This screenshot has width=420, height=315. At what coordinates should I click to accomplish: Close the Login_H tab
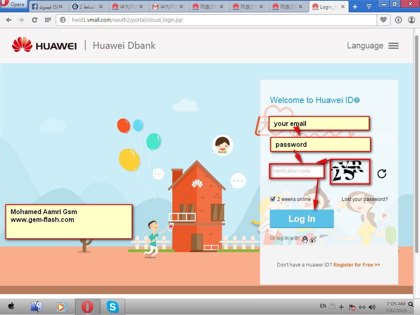pyautogui.click(x=343, y=7)
